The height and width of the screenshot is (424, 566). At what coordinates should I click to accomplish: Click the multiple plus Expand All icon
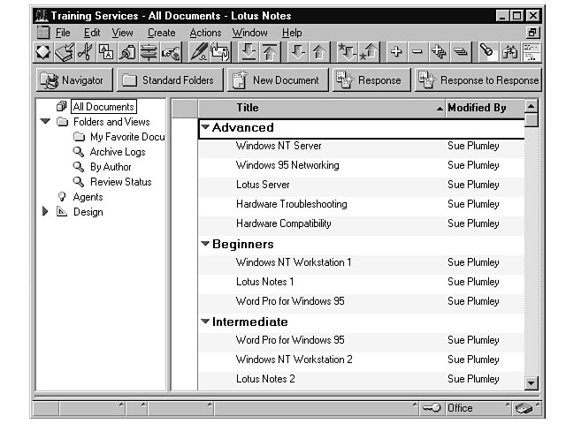tap(439, 52)
